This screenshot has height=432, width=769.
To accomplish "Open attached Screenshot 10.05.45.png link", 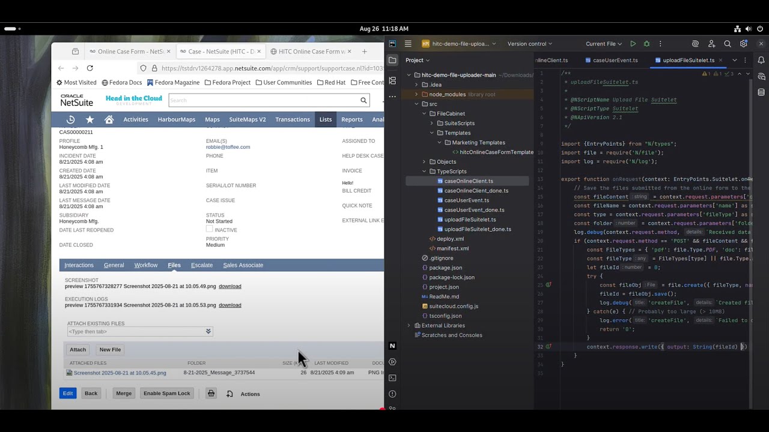I will coord(120,373).
